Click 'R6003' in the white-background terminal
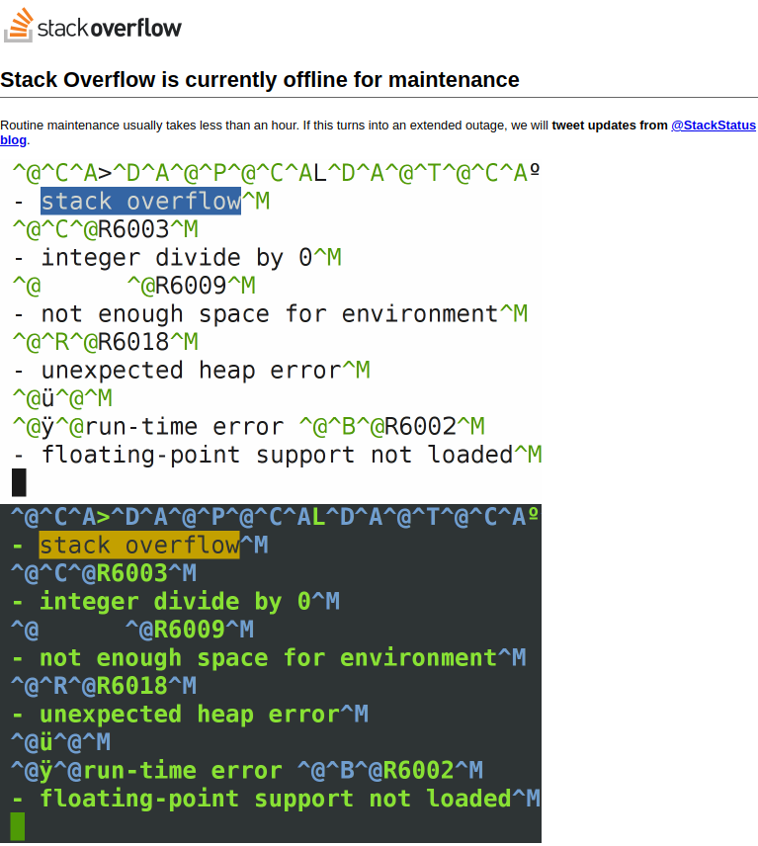The image size is (758, 846). (x=133, y=230)
